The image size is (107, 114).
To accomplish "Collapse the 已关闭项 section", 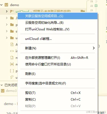I will point(2,85).
